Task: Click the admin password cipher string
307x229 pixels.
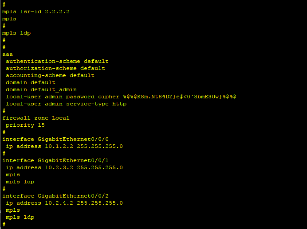Action: (180, 97)
